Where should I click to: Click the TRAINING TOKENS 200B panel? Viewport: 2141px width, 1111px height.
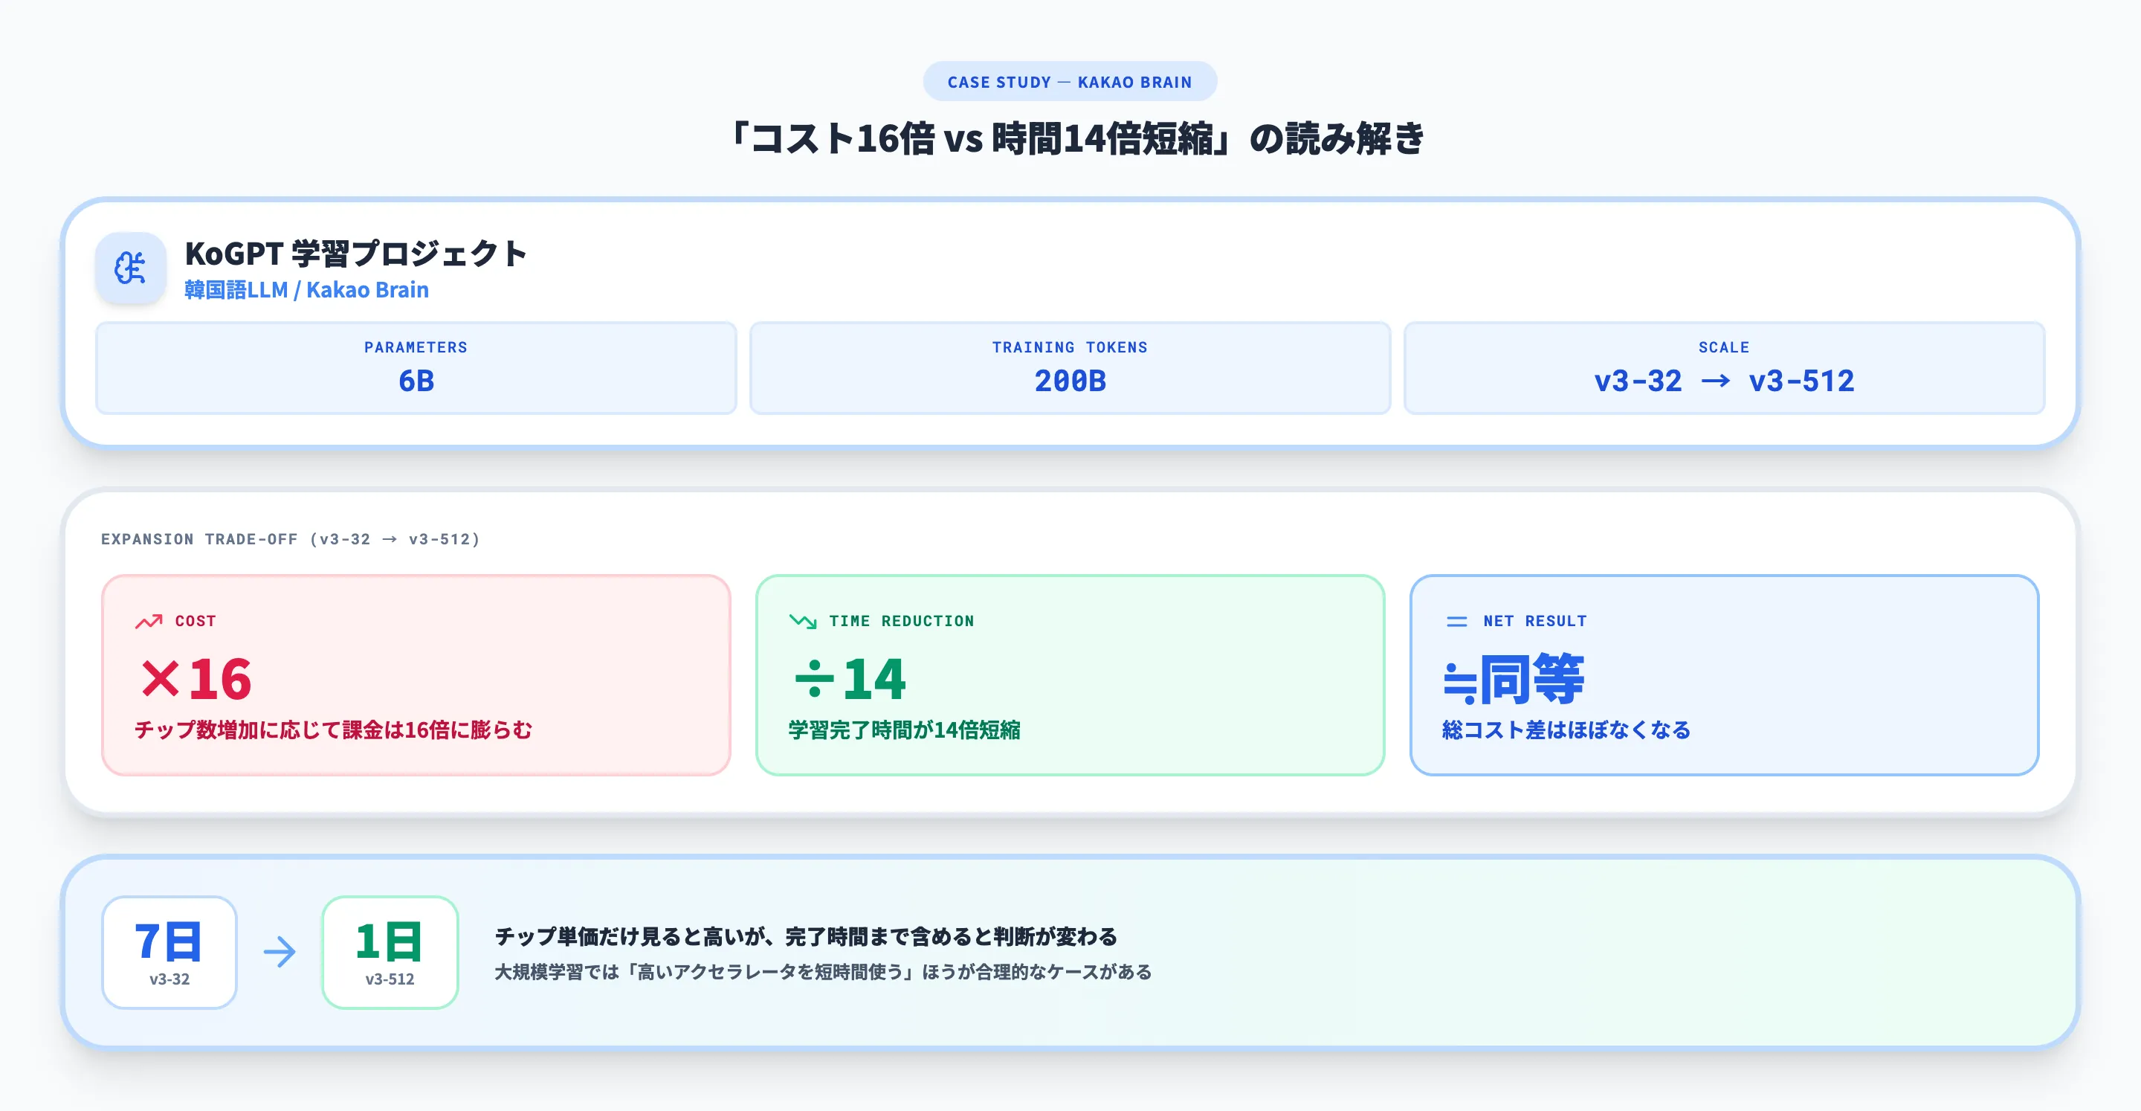(1070, 367)
